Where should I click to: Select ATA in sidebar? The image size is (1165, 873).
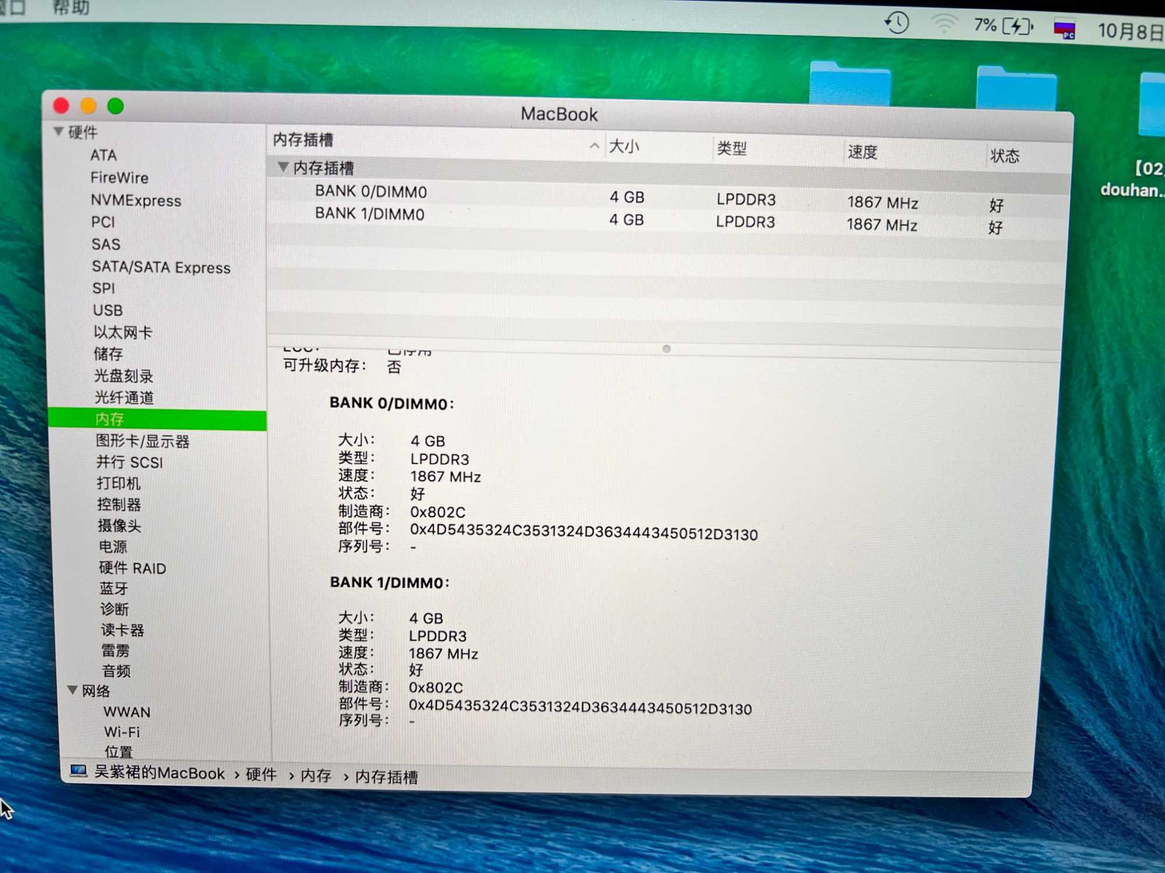point(104,155)
